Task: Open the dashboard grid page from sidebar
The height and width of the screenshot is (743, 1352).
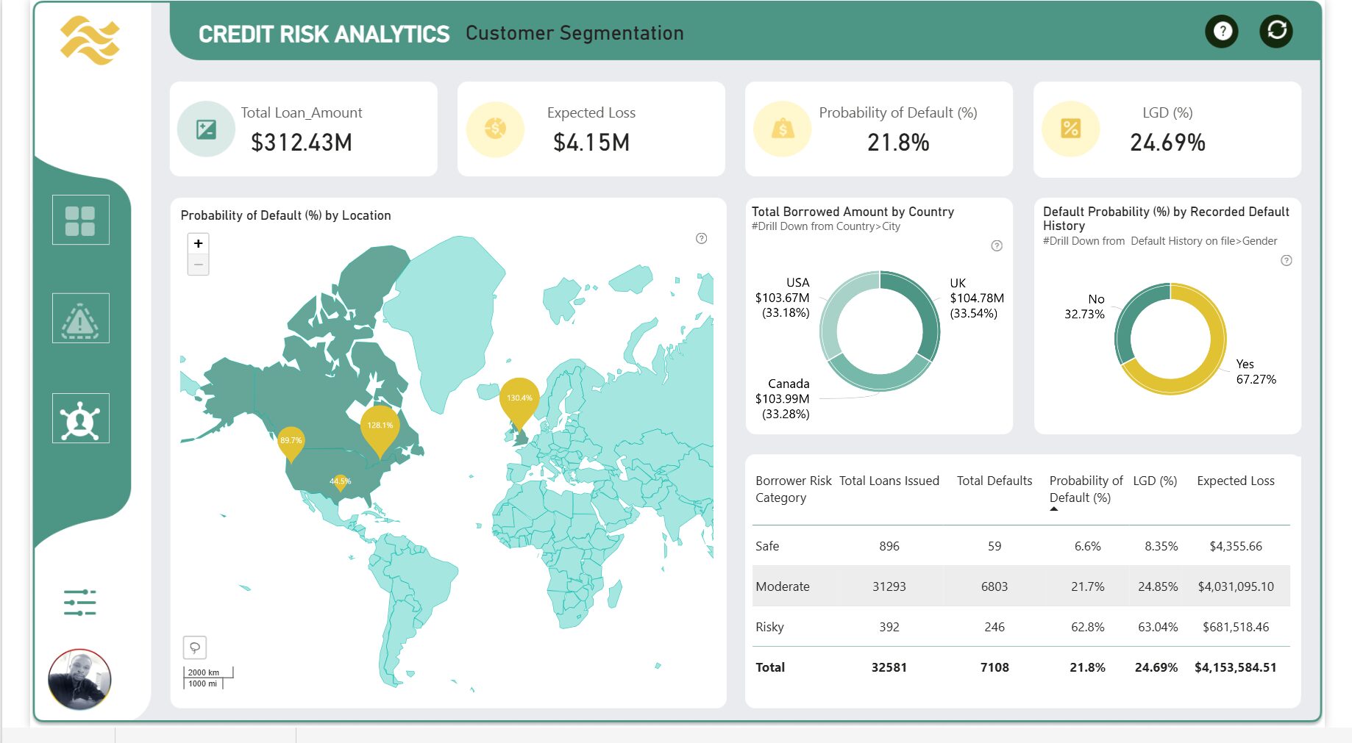Action: (80, 220)
